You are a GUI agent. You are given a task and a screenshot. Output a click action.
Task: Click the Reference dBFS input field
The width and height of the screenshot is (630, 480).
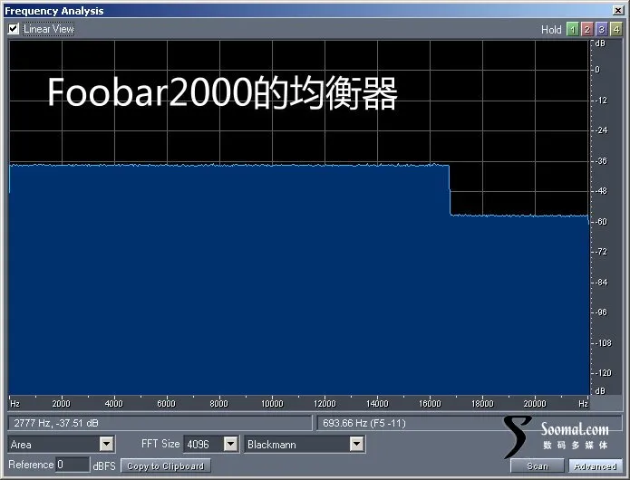click(73, 465)
